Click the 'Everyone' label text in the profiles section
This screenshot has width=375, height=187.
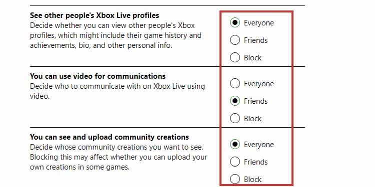tap(259, 23)
